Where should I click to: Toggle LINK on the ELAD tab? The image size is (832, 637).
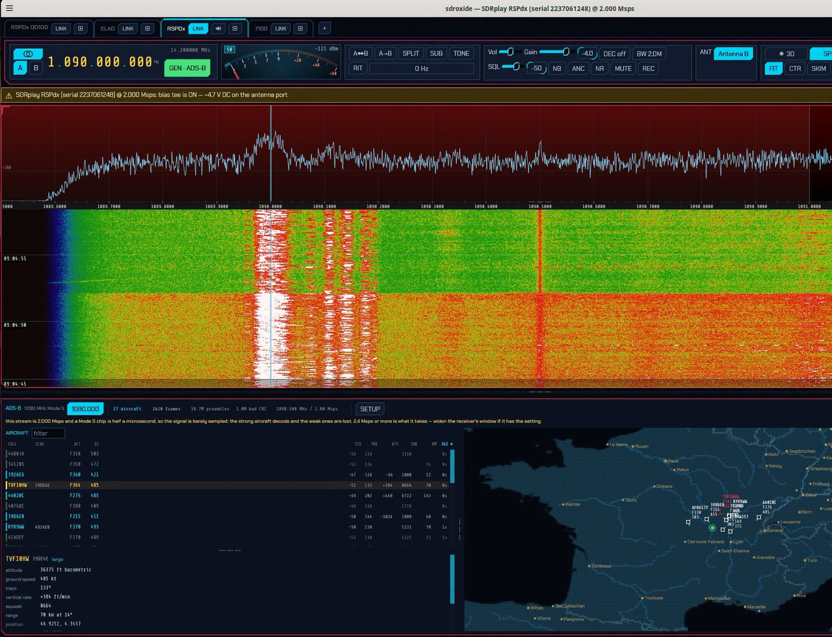pos(127,29)
